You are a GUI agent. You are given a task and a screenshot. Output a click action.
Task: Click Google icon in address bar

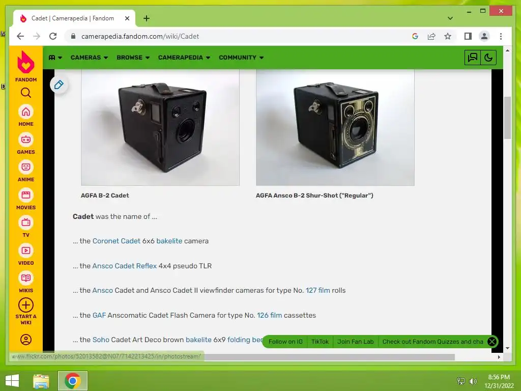pyautogui.click(x=415, y=36)
